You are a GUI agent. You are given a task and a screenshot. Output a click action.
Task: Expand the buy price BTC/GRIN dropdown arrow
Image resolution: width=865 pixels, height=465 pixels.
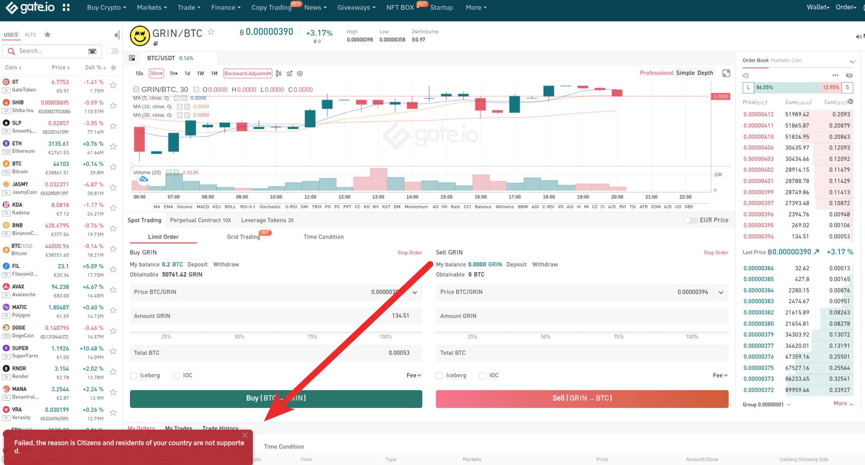click(415, 292)
